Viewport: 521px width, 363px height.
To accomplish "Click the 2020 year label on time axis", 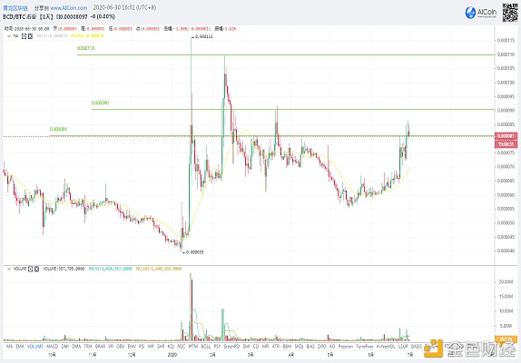I will [x=172, y=355].
